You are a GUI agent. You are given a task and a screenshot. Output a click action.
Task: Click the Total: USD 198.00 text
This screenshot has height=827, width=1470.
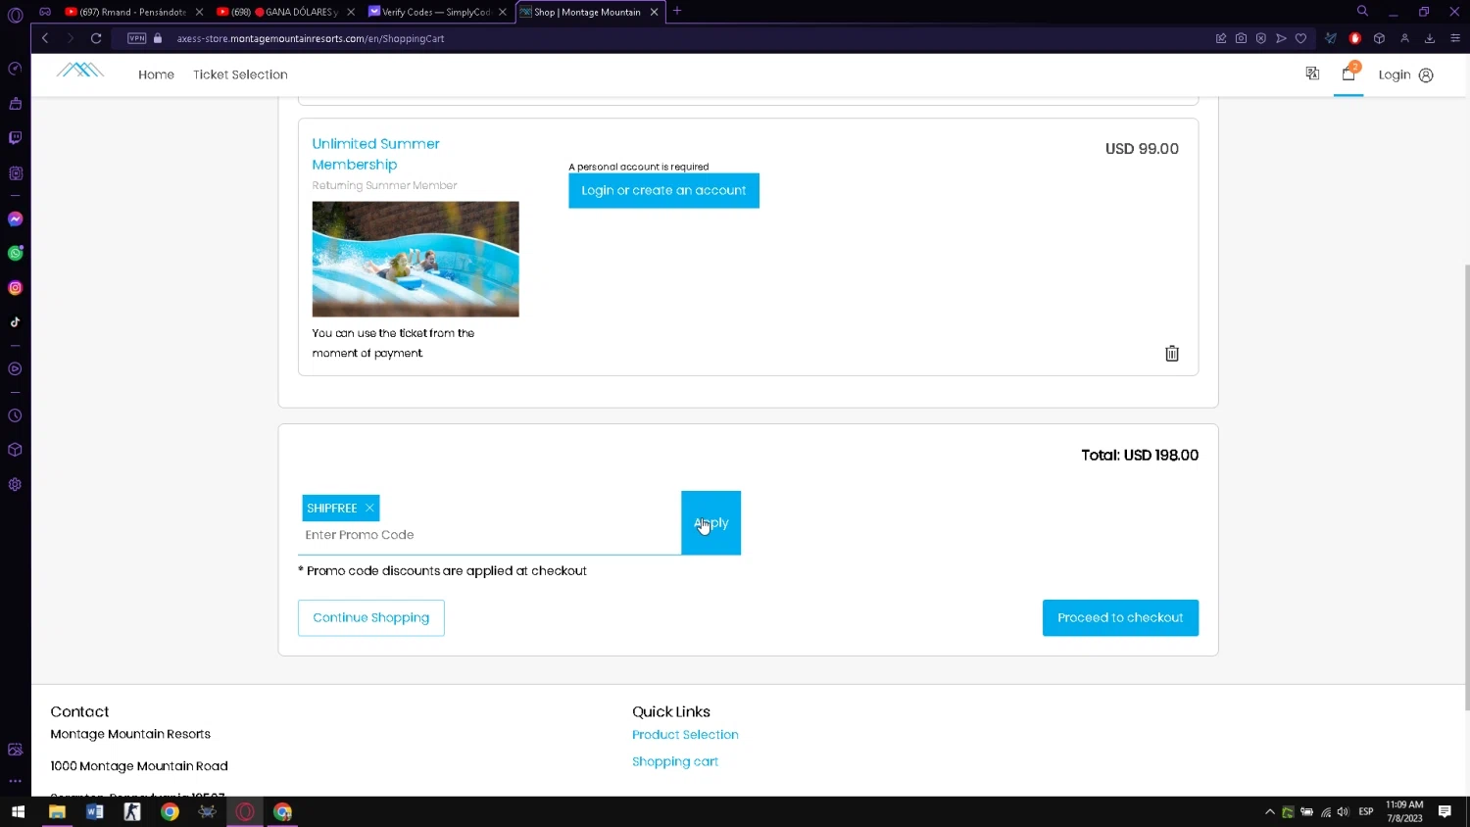[1140, 455]
